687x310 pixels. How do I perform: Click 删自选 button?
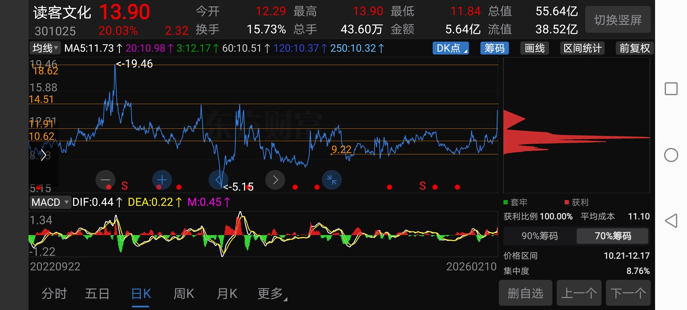tap(525, 293)
